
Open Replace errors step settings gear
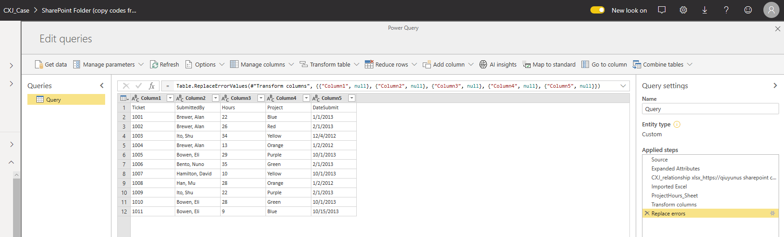pos(773,213)
